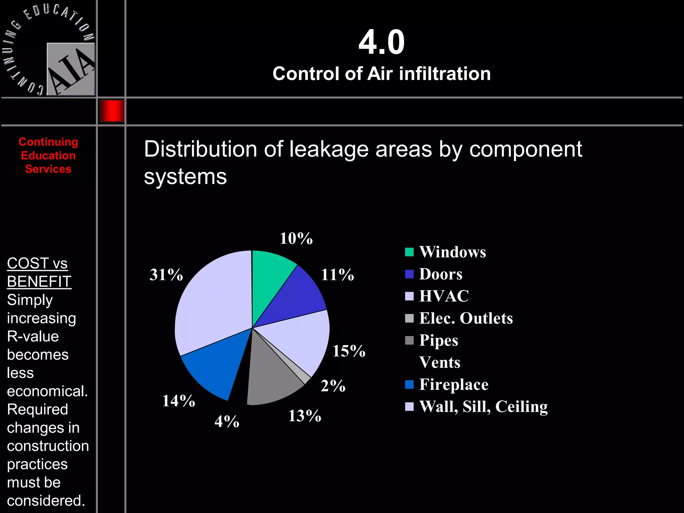Click the 'HVAC' legend label
Screen dimensions: 684x513
click(444, 296)
